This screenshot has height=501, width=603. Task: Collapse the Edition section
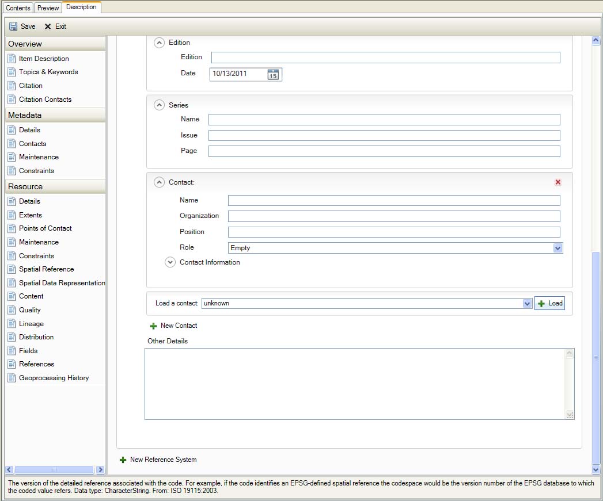pyautogui.click(x=159, y=43)
